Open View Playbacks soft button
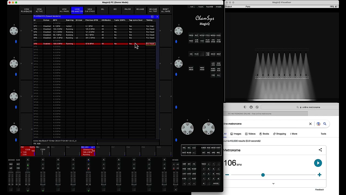This screenshot has height=195, width=346. pyautogui.click(x=26, y=10)
